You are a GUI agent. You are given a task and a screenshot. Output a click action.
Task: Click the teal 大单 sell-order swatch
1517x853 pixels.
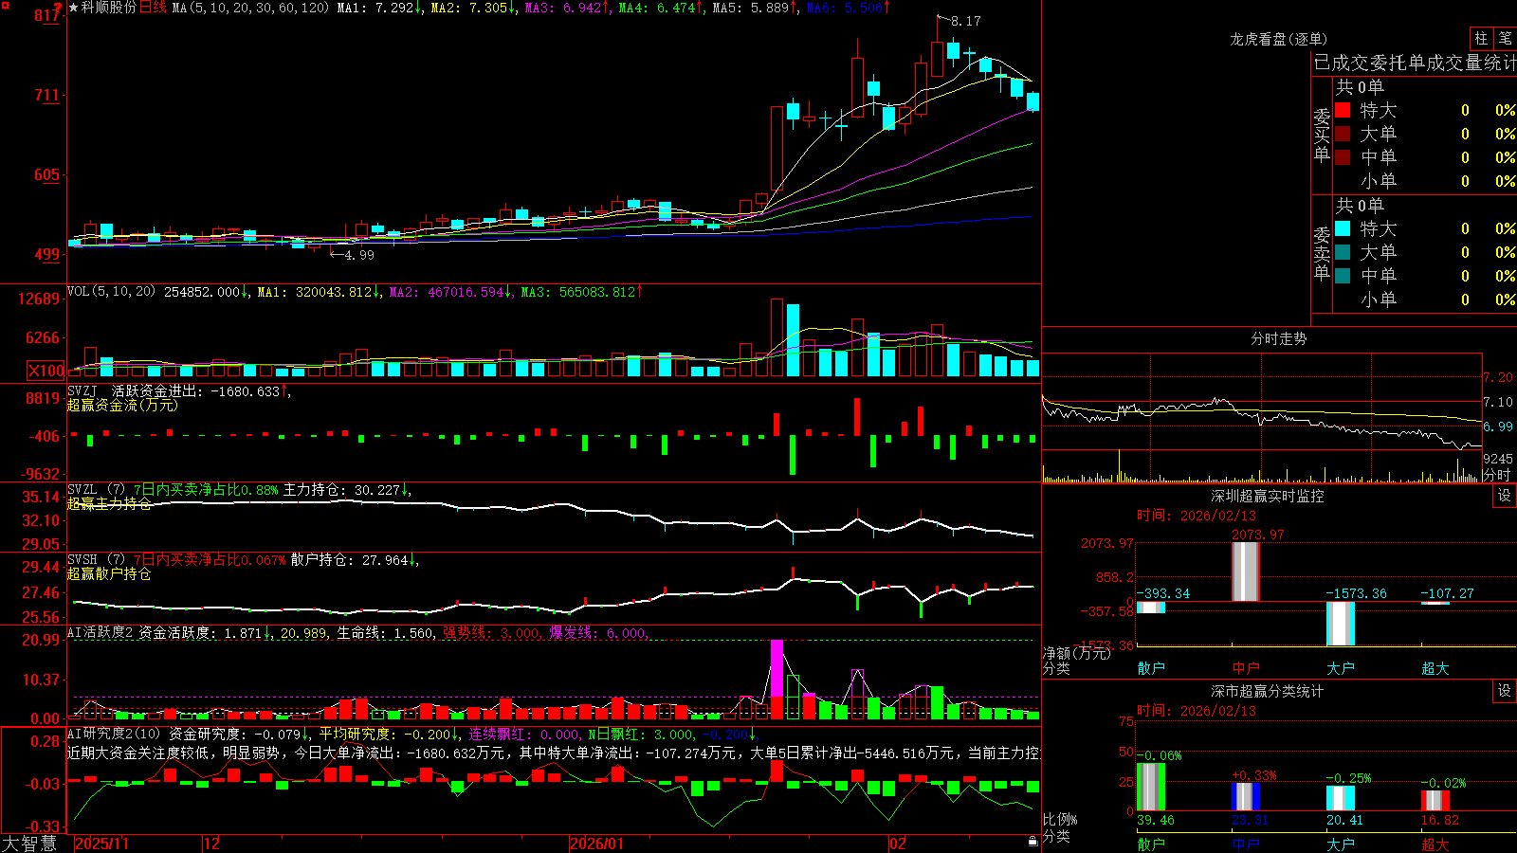(x=1343, y=252)
